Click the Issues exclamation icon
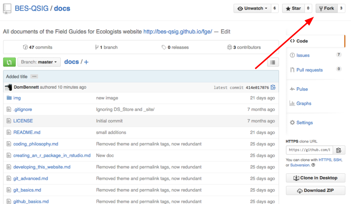 pyautogui.click(x=292, y=55)
